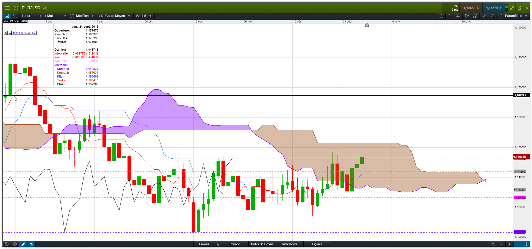Click the refresh arrow icon at bottom left
The height and width of the screenshot is (249, 532).
click(x=7, y=244)
